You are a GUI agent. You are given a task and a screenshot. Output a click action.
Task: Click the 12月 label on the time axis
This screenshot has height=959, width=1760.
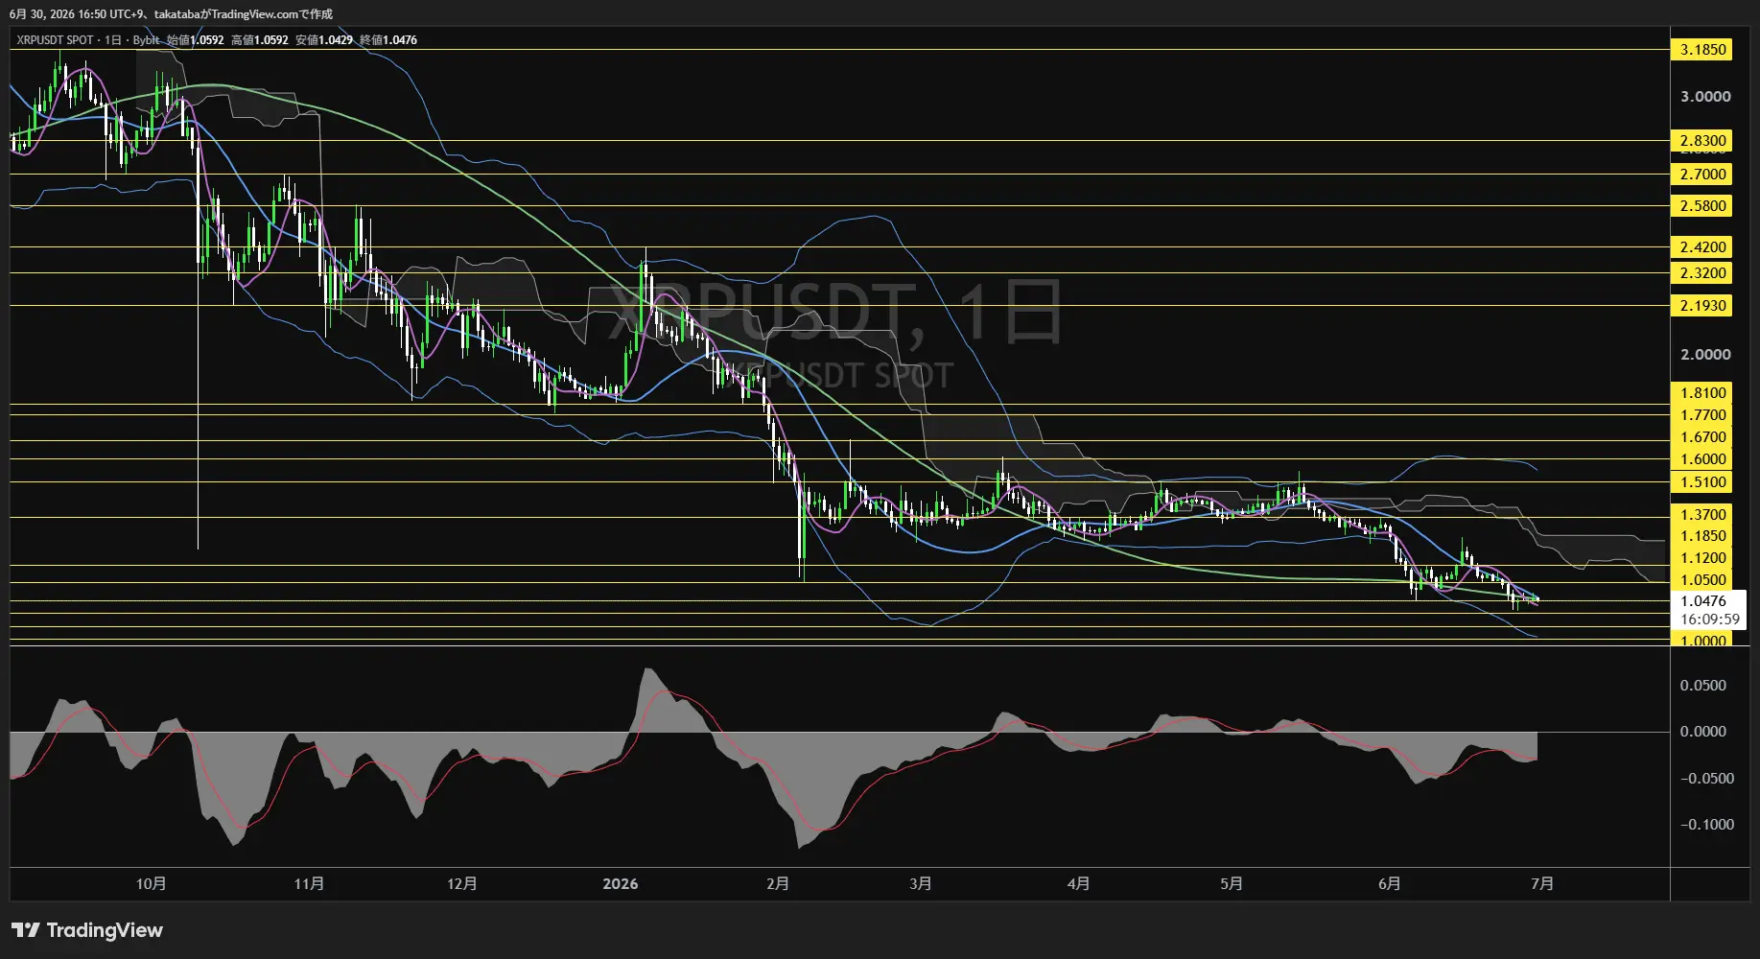tap(462, 883)
